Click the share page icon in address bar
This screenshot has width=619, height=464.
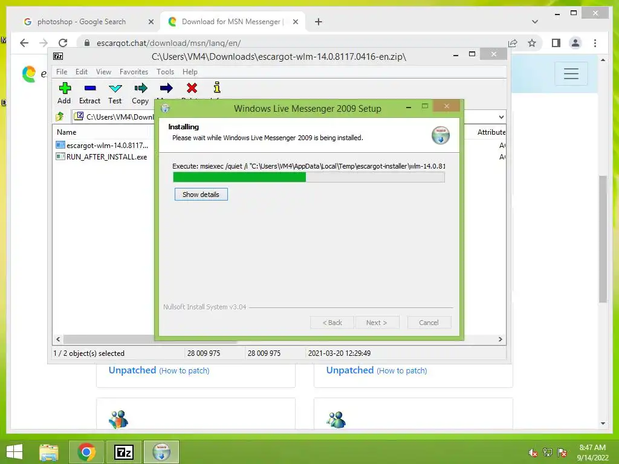(x=513, y=43)
